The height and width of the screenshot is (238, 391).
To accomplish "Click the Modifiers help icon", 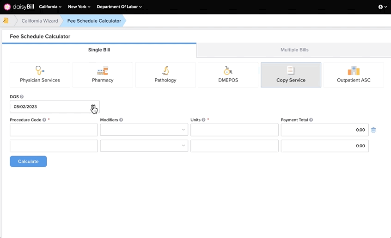I will [x=121, y=120].
